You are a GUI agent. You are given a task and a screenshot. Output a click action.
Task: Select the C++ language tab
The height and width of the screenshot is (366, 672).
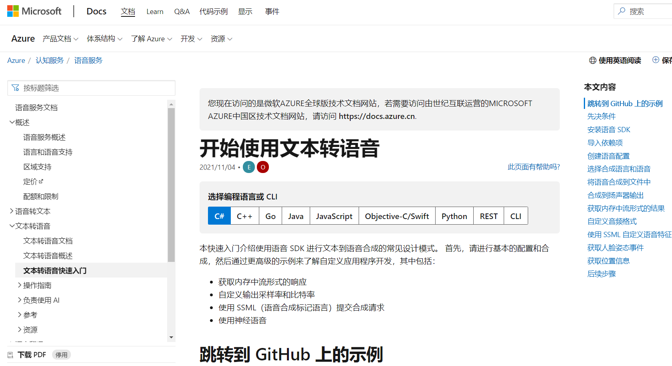(244, 216)
